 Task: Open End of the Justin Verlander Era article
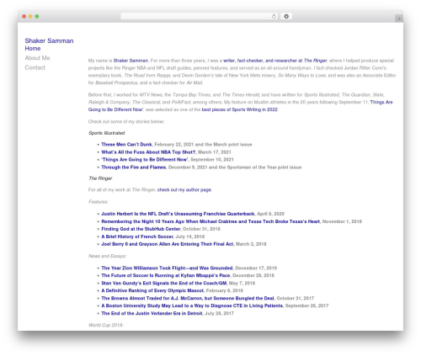tap(152, 313)
